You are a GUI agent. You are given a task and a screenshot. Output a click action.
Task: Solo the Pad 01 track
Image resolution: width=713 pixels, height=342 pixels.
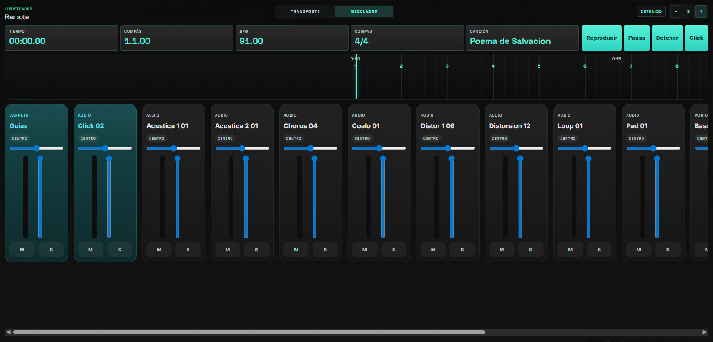coord(668,250)
